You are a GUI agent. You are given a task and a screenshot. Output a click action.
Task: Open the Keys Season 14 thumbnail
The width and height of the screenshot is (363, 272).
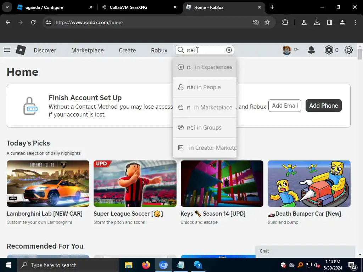click(222, 183)
